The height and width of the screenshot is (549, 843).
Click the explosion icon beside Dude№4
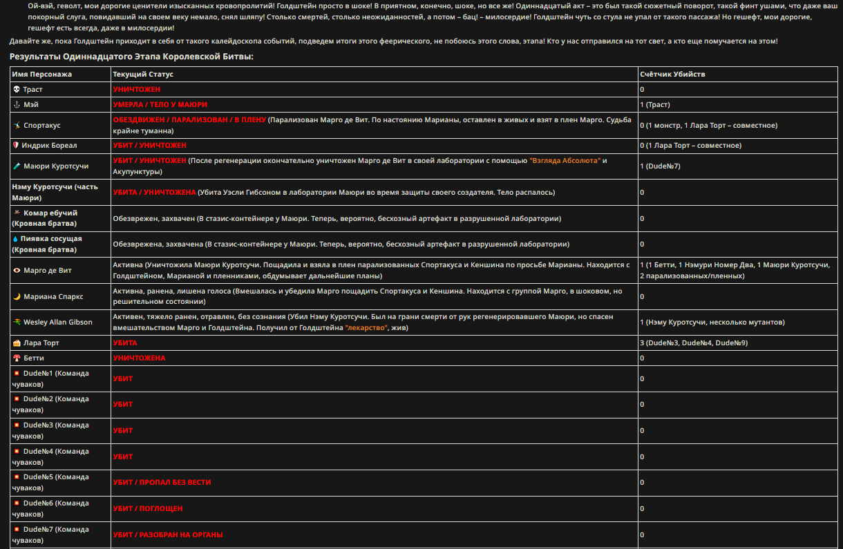(x=17, y=452)
